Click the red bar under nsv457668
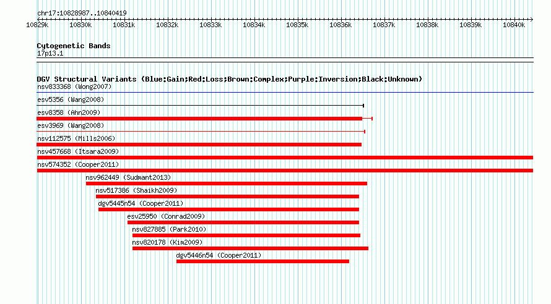The height and width of the screenshot is (304, 551). pyautogui.click(x=285, y=158)
